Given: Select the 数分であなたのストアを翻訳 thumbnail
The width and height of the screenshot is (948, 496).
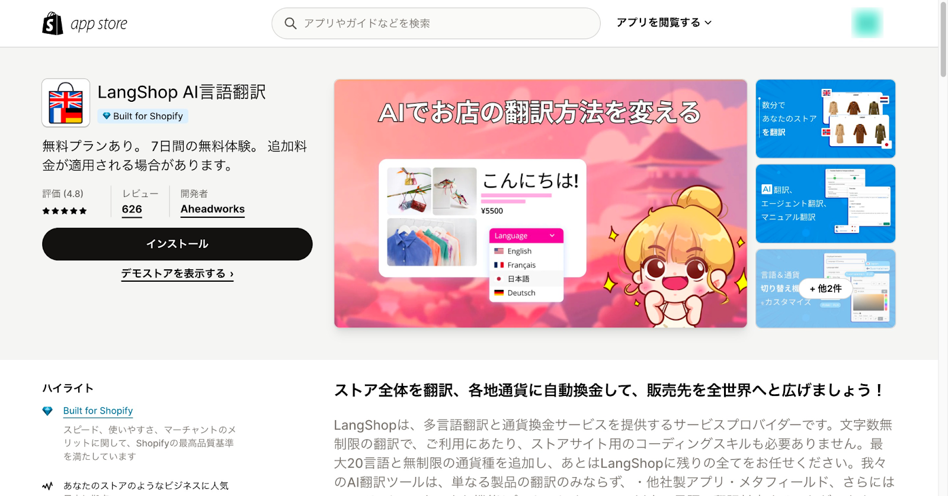Looking at the screenshot, I should pyautogui.click(x=825, y=118).
